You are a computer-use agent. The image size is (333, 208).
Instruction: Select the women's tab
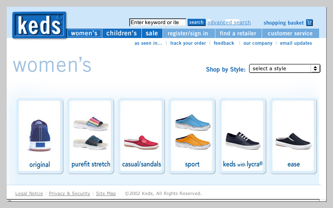84,33
